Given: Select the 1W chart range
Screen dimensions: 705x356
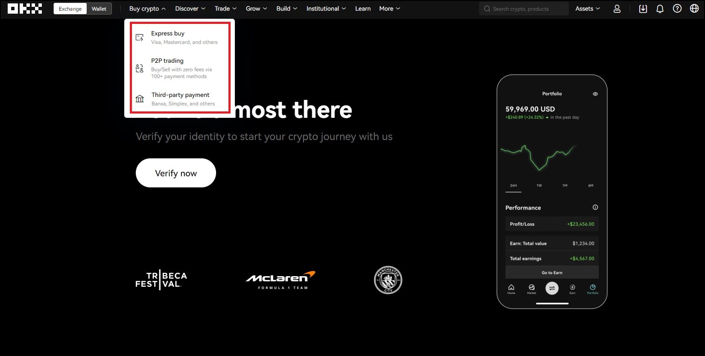Looking at the screenshot, I should pos(539,186).
